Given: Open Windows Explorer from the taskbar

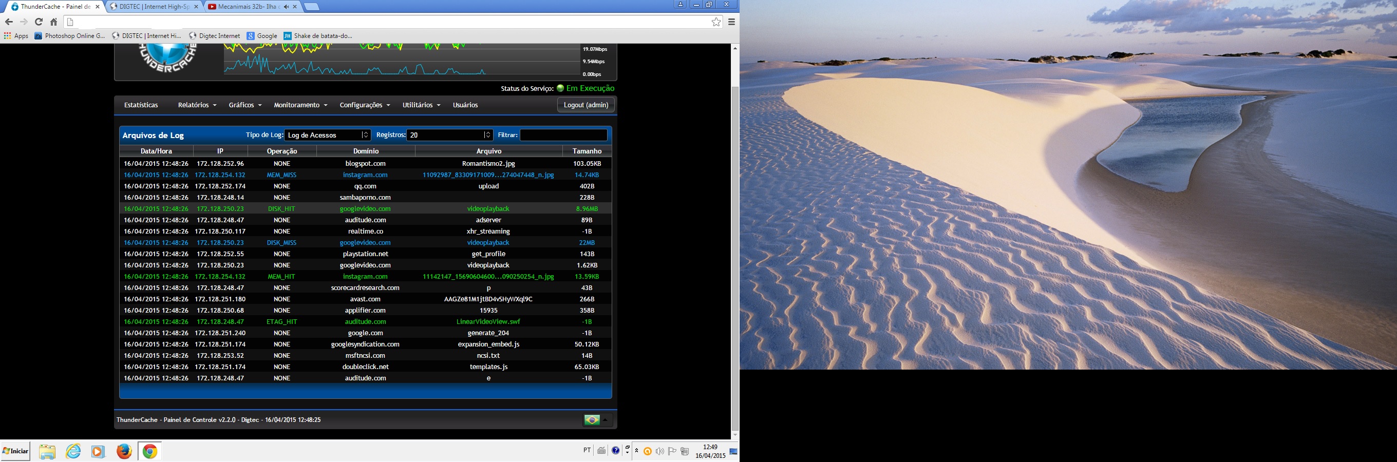Looking at the screenshot, I should pos(47,451).
